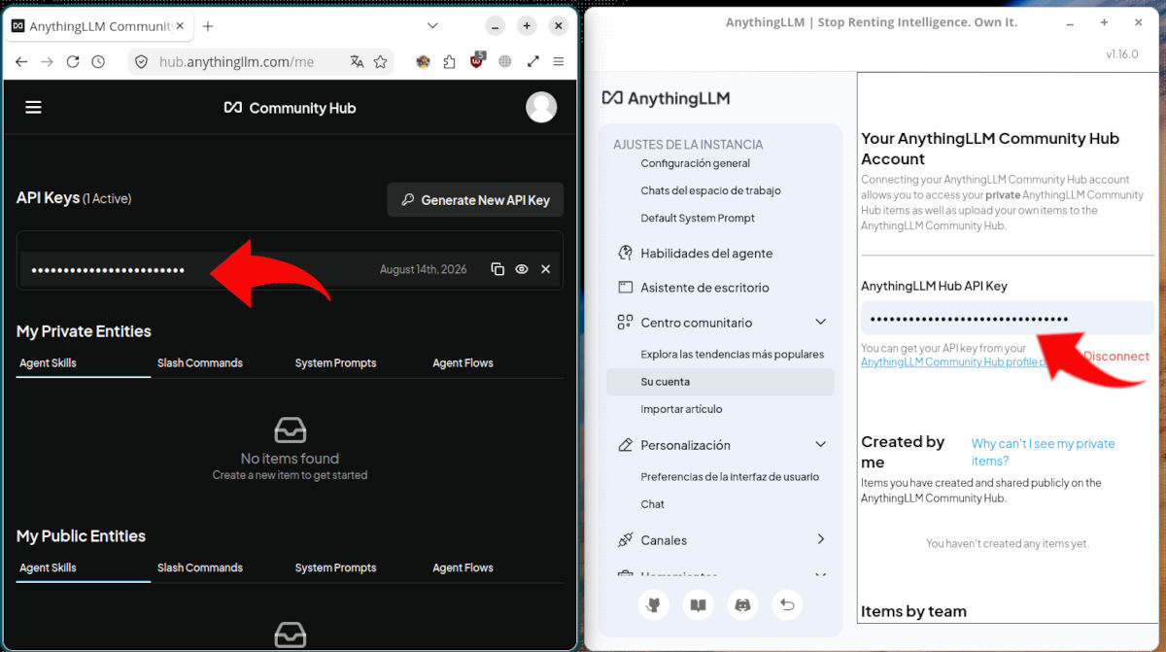1166x652 pixels.
Task: Select Agent Skills tab under My Private Entities
Action: click(x=49, y=363)
